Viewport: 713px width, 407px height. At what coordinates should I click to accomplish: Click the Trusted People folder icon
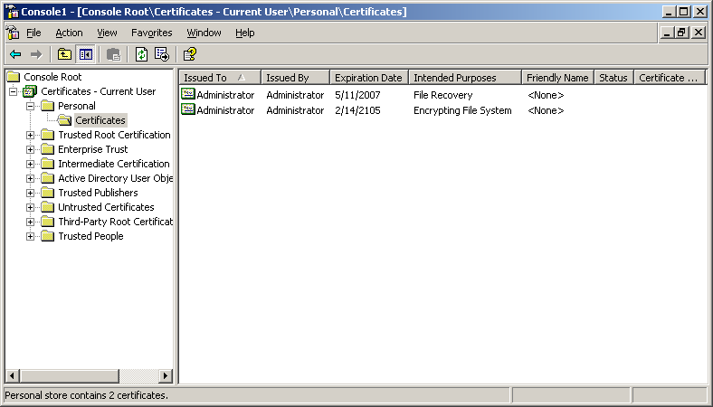click(x=47, y=236)
